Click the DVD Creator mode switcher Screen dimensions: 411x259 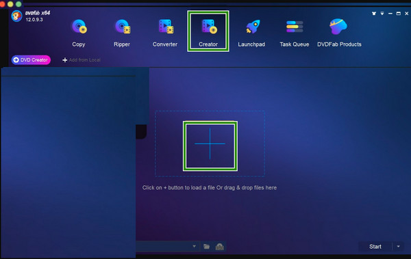pos(31,60)
